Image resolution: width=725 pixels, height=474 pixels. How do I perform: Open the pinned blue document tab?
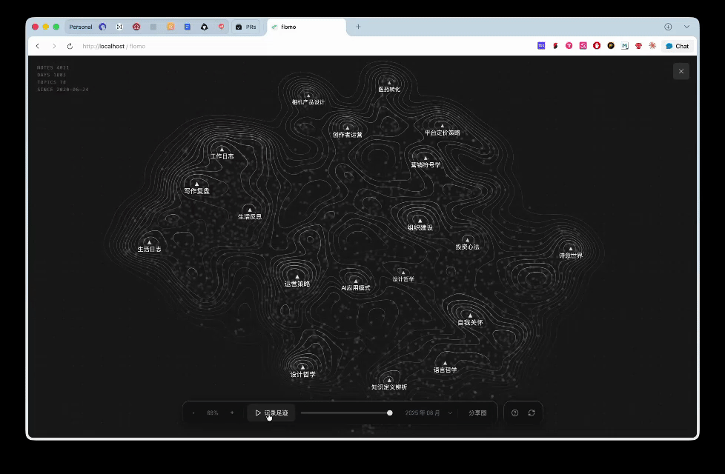[x=188, y=27]
